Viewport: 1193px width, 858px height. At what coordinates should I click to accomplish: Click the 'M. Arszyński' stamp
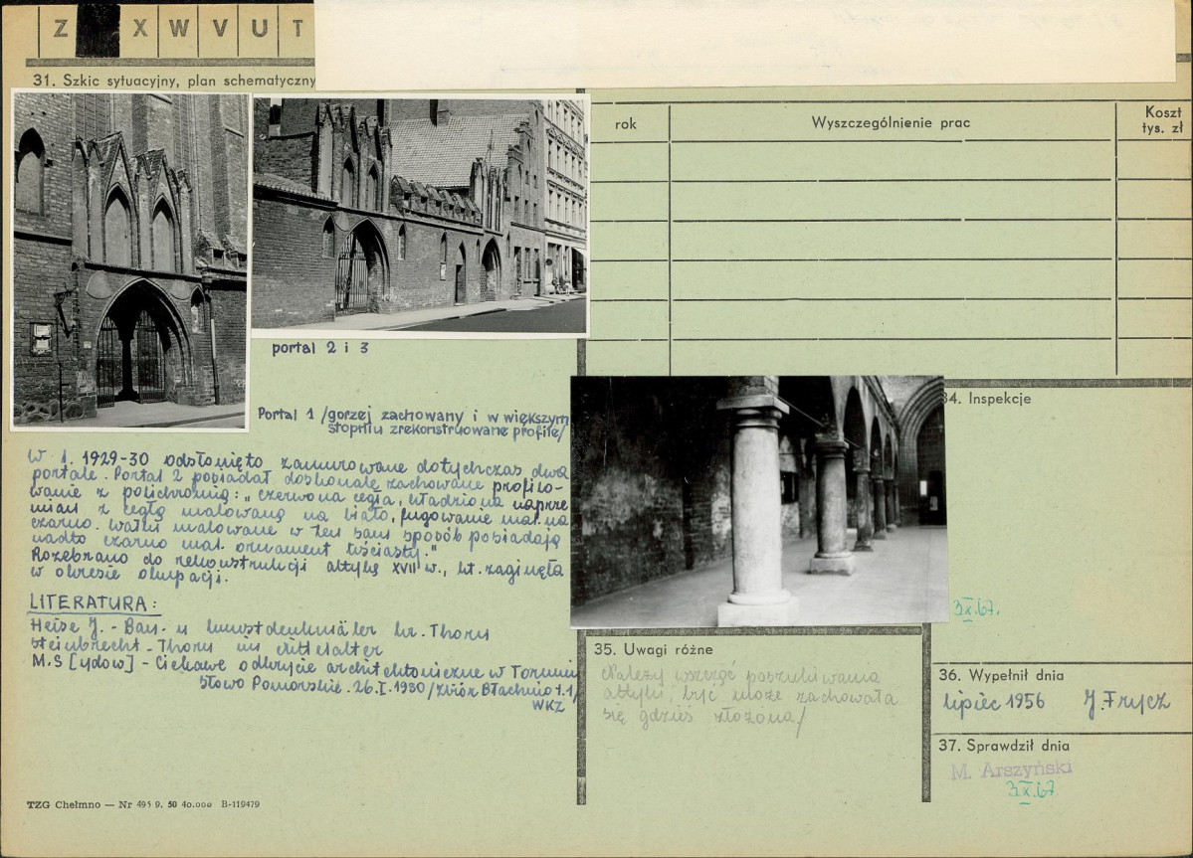(1011, 770)
